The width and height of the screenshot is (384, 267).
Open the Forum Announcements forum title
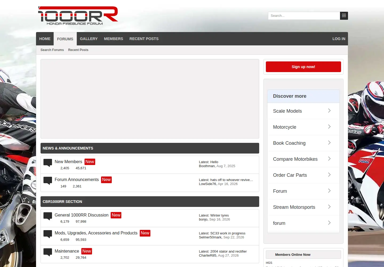click(x=77, y=180)
